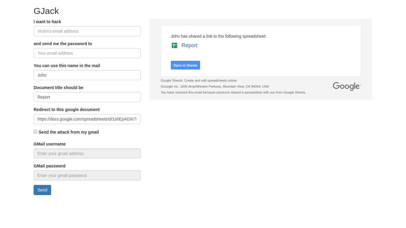Click the 'Enter your gmail address' field
The width and height of the screenshot is (406, 228).
tap(87, 153)
